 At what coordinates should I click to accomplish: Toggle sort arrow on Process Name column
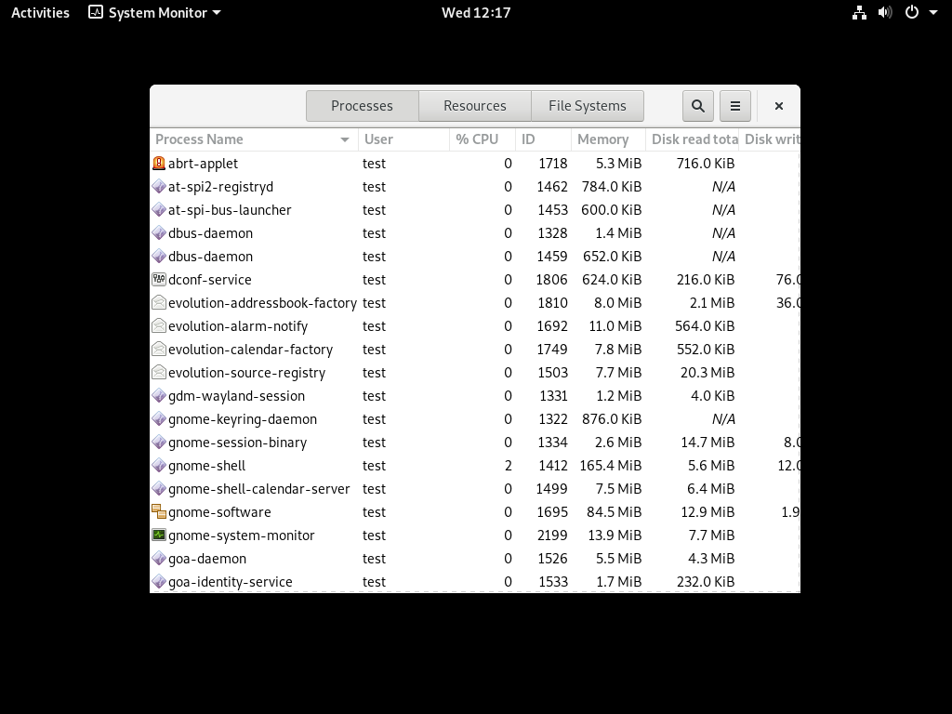click(x=345, y=139)
